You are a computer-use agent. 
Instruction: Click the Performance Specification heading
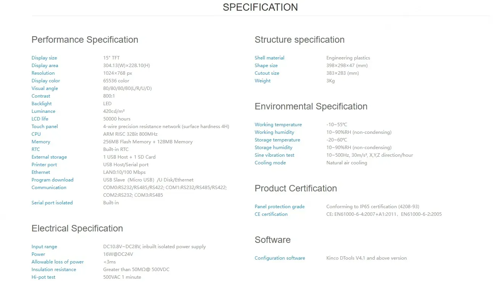[x=85, y=40]
